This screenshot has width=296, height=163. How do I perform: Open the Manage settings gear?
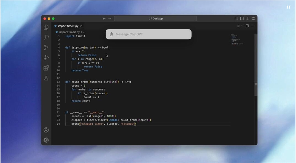46,140
